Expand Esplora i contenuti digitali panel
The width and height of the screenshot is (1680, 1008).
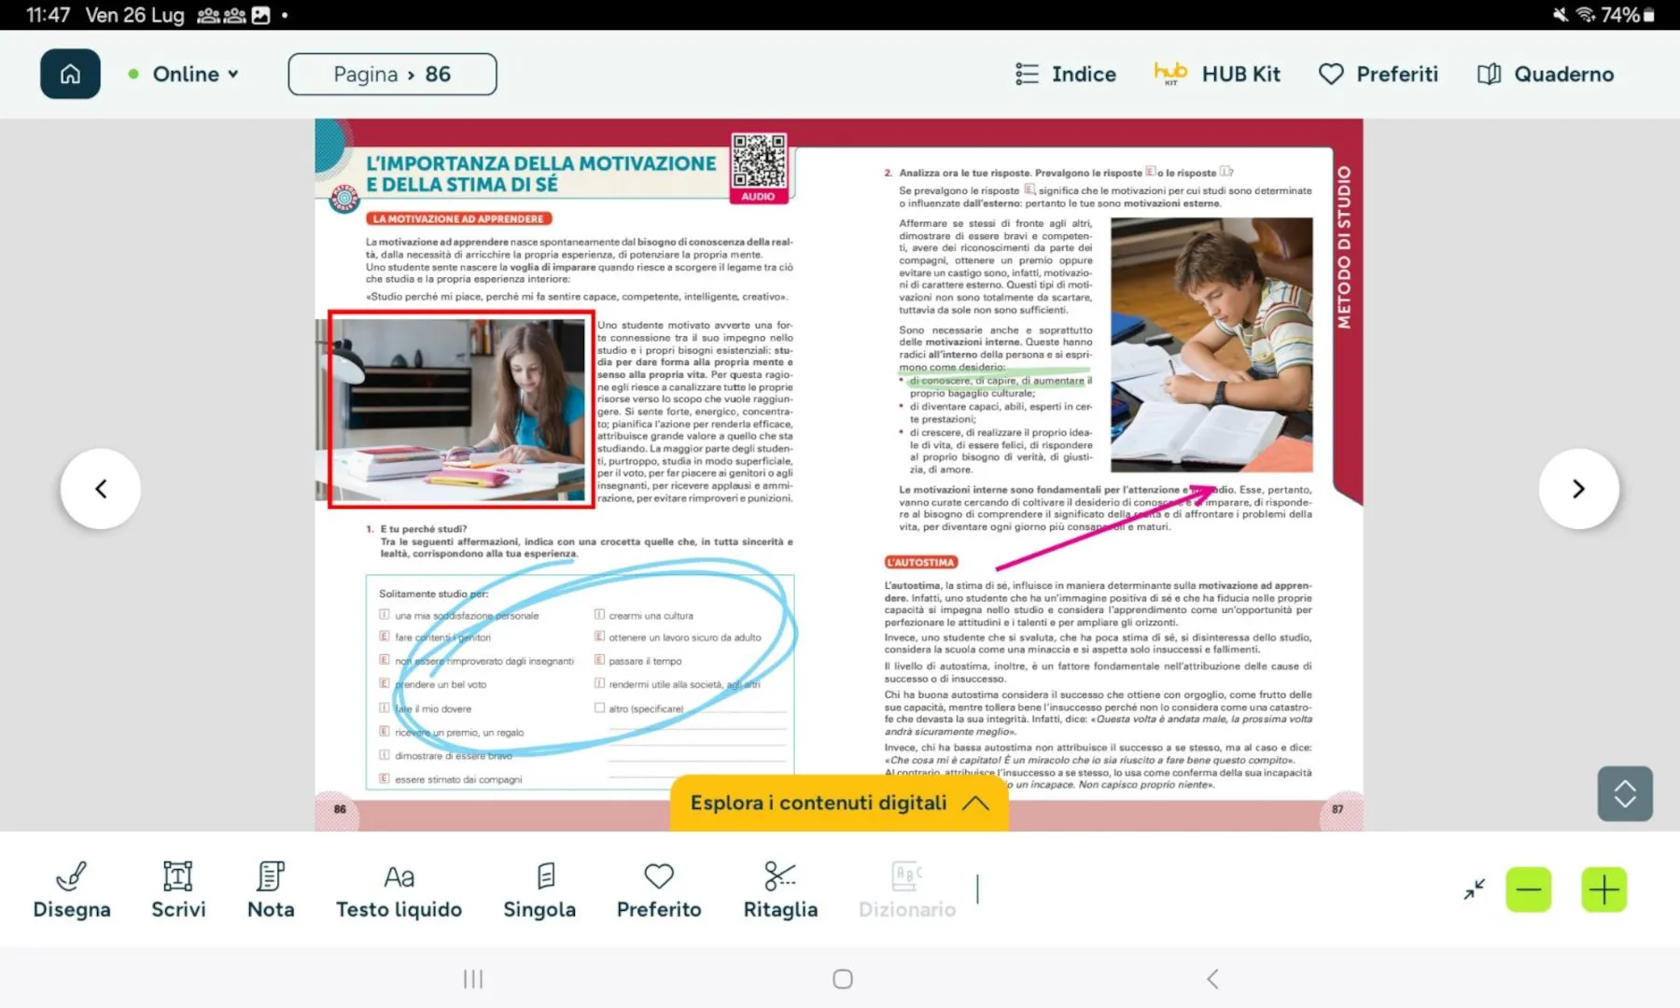pyautogui.click(x=839, y=803)
